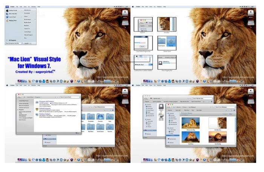Open Control Panel Home in the sidebar
This screenshot has width=264, height=172.
click(x=24, y=101)
